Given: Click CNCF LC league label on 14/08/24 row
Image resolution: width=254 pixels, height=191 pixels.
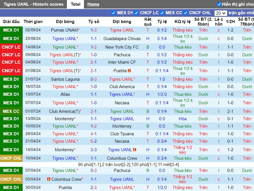Looking at the screenshot, I should click(11, 47).
